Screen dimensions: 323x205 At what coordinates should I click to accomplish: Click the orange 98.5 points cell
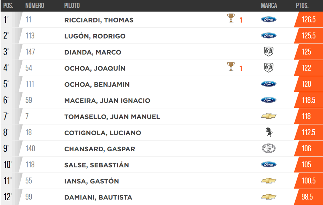pos(308,197)
